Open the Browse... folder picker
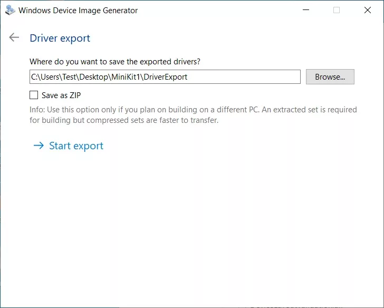 [x=330, y=77]
